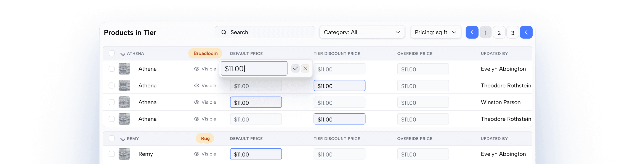Collapse the ATHENA product group
This screenshot has width=635, height=164.
[x=123, y=54]
